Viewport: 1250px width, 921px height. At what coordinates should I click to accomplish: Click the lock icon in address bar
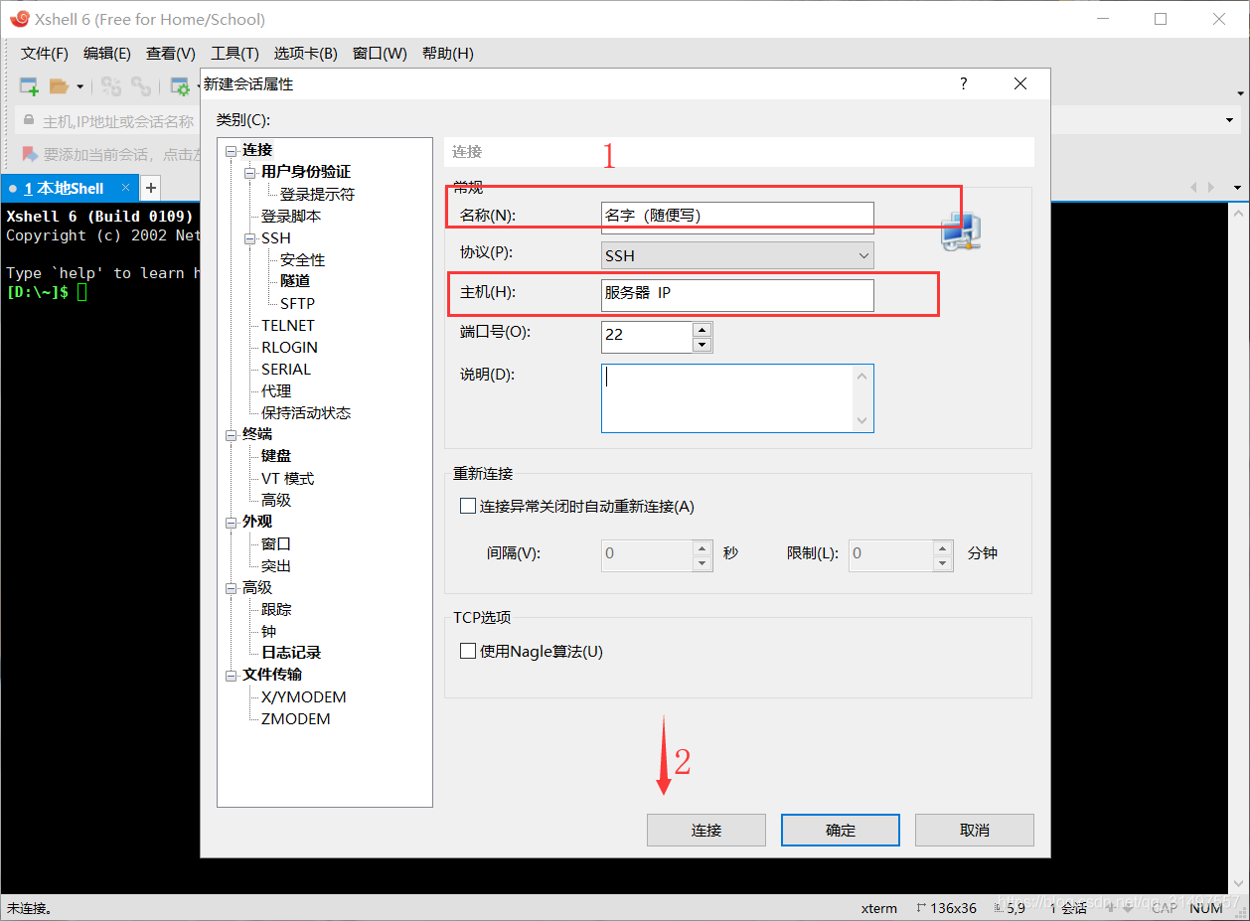pyautogui.click(x=30, y=121)
